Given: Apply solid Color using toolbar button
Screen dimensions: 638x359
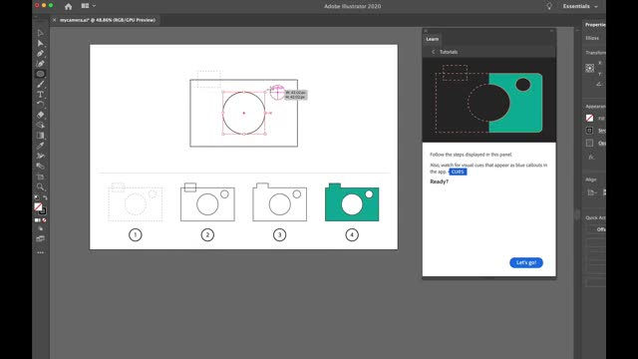Looking at the screenshot, I should (x=37, y=220).
